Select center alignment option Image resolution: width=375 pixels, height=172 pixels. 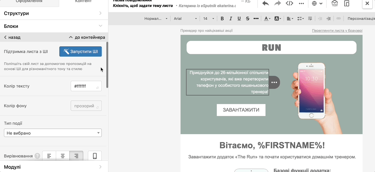62,156
